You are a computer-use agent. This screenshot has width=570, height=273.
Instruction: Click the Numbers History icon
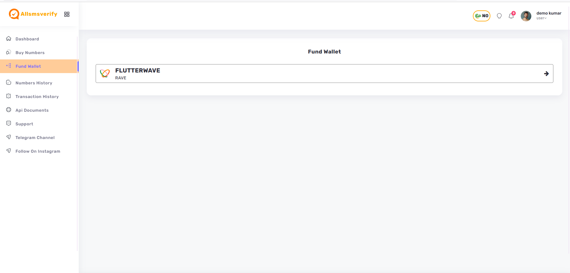click(9, 83)
